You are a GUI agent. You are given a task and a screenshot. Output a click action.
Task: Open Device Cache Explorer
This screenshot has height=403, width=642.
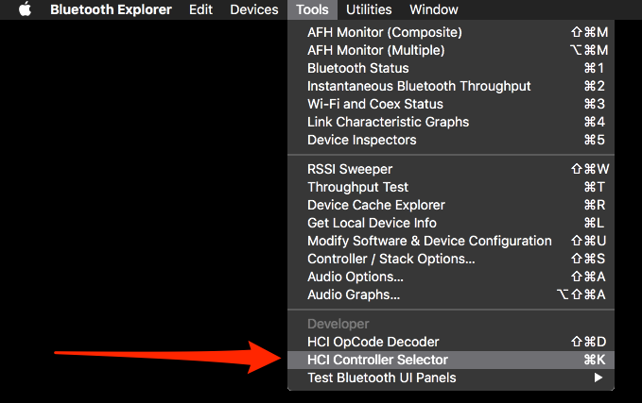(376, 205)
